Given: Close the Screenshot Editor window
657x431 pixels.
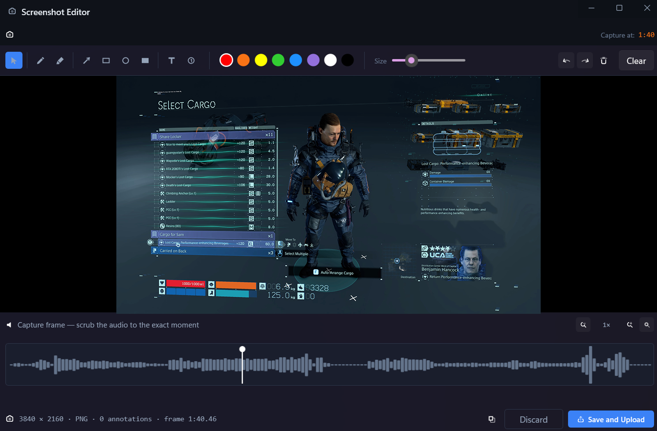Looking at the screenshot, I should 647,8.
